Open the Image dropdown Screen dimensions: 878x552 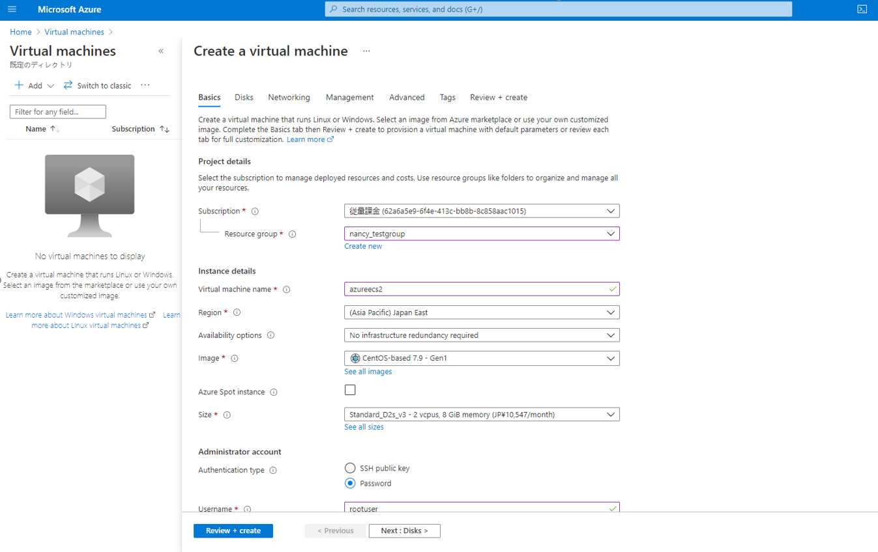click(482, 358)
